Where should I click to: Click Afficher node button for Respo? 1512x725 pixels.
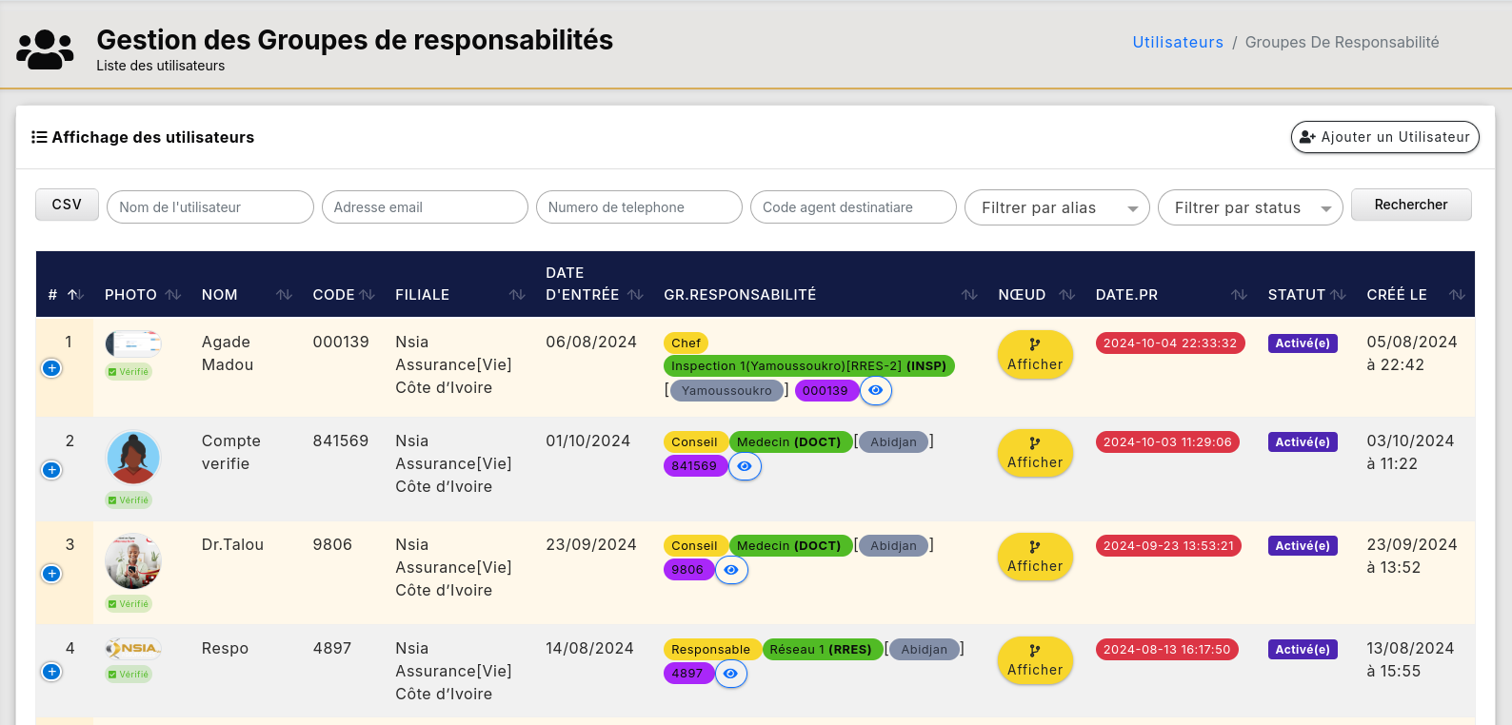pos(1034,660)
